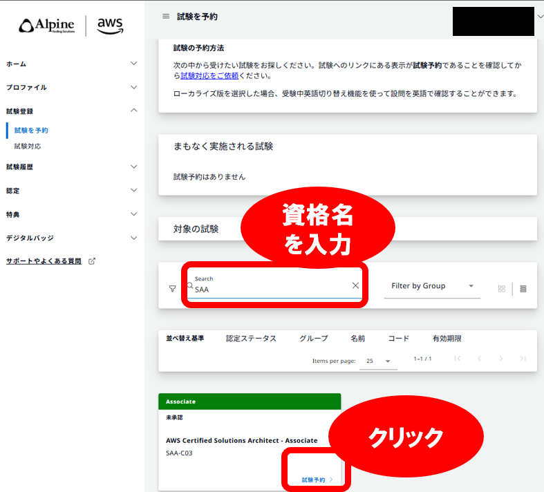The image size is (544, 492).
Task: Select 特典 in the sidebar
Action: (x=13, y=215)
